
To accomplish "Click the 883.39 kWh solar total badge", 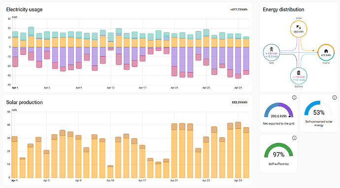I will tap(239, 102).
